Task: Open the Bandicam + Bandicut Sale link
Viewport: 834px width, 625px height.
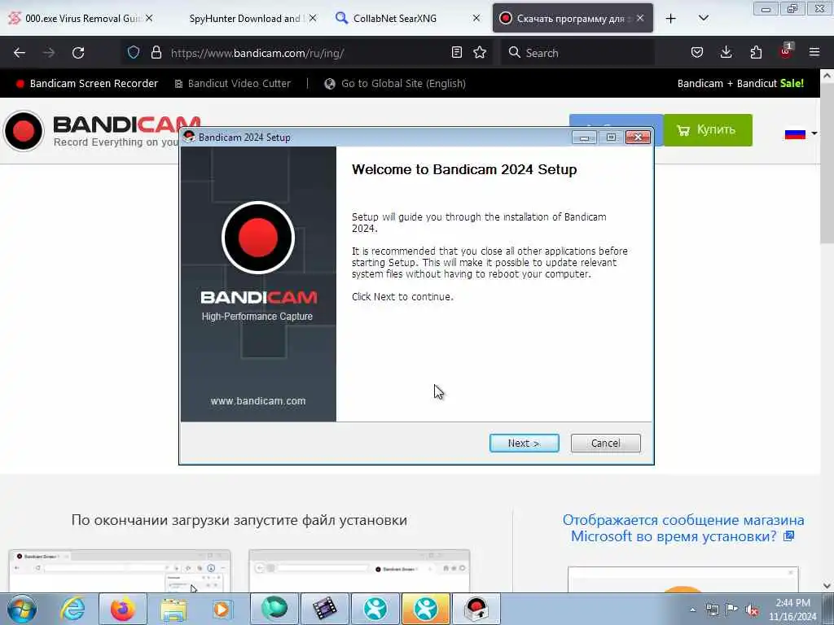Action: 740,84
